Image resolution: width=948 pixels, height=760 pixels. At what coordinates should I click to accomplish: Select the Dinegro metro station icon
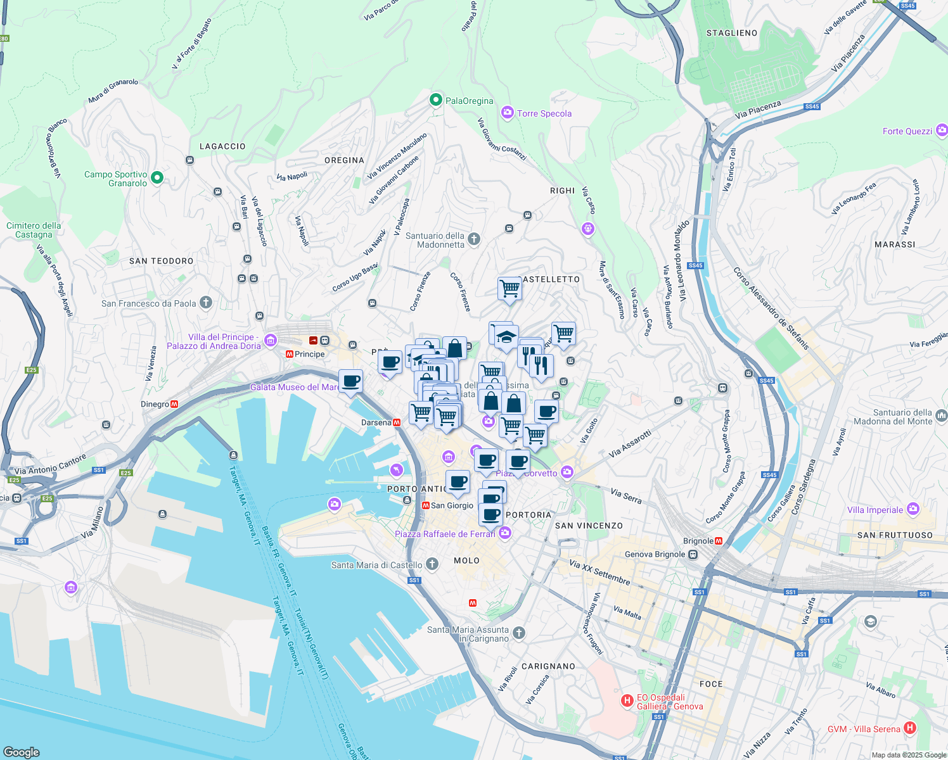click(174, 404)
